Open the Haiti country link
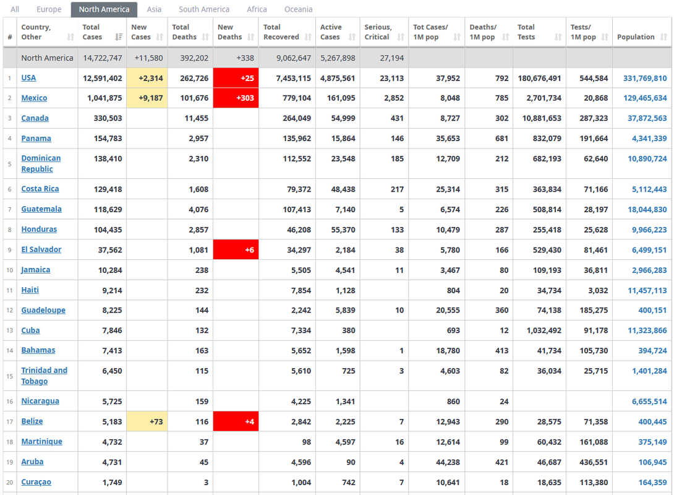 (x=30, y=290)
